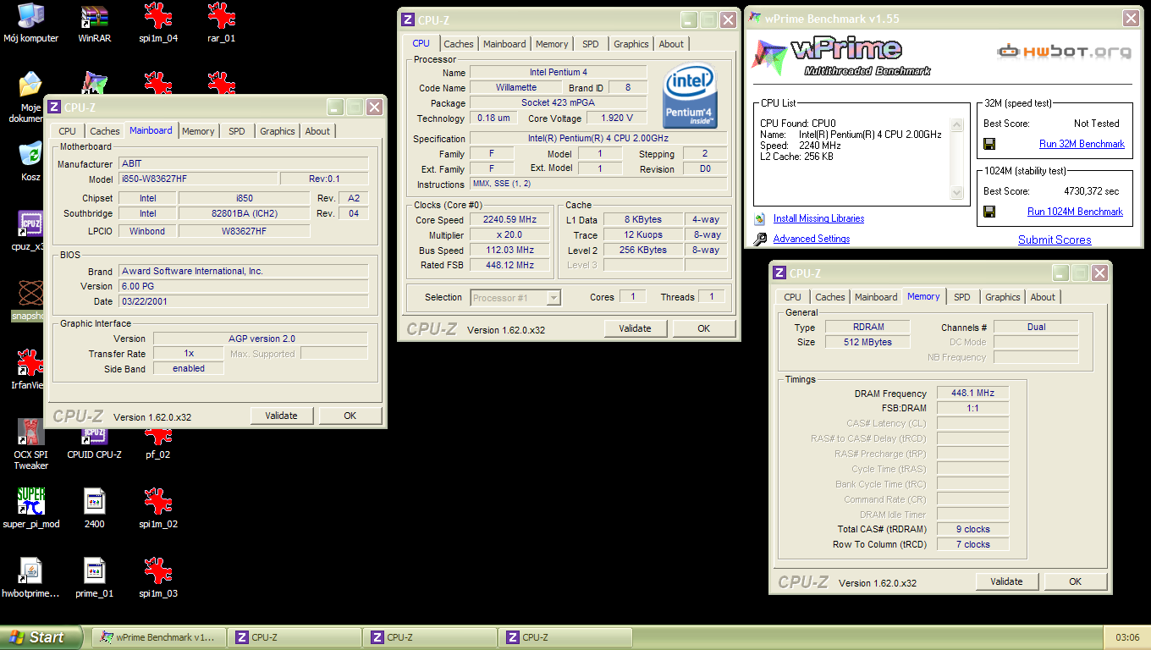
Task: Click Validate in CPU-Z Mainboard window
Action: click(x=282, y=416)
